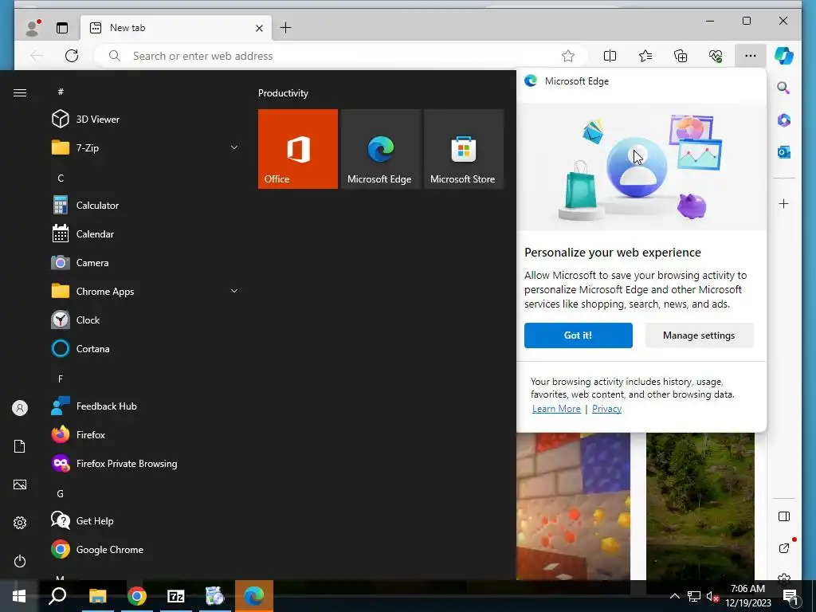The image size is (816, 612).
Task: Expand the Chrome Apps folder chevron
Action: point(234,291)
